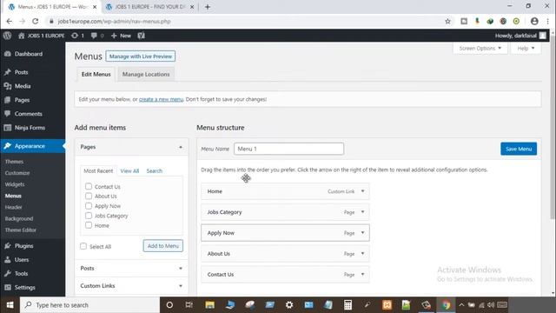Open Widgets under Appearance
The image size is (556, 313).
(x=15, y=184)
